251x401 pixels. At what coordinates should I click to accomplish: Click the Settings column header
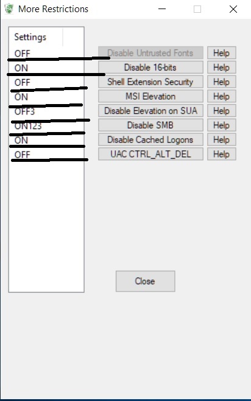(x=36, y=37)
